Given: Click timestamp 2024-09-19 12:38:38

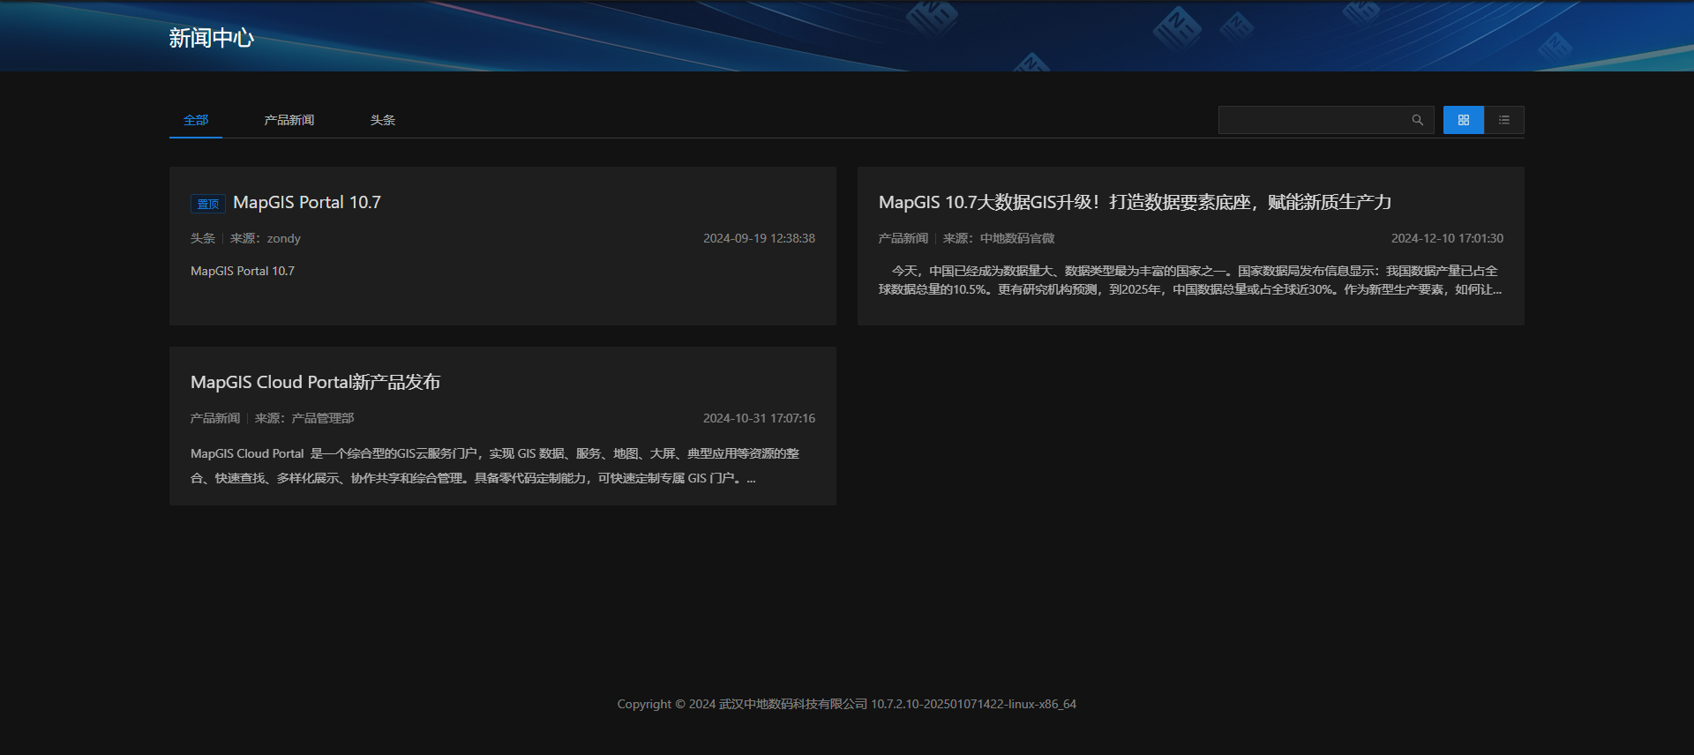Looking at the screenshot, I should 759,238.
